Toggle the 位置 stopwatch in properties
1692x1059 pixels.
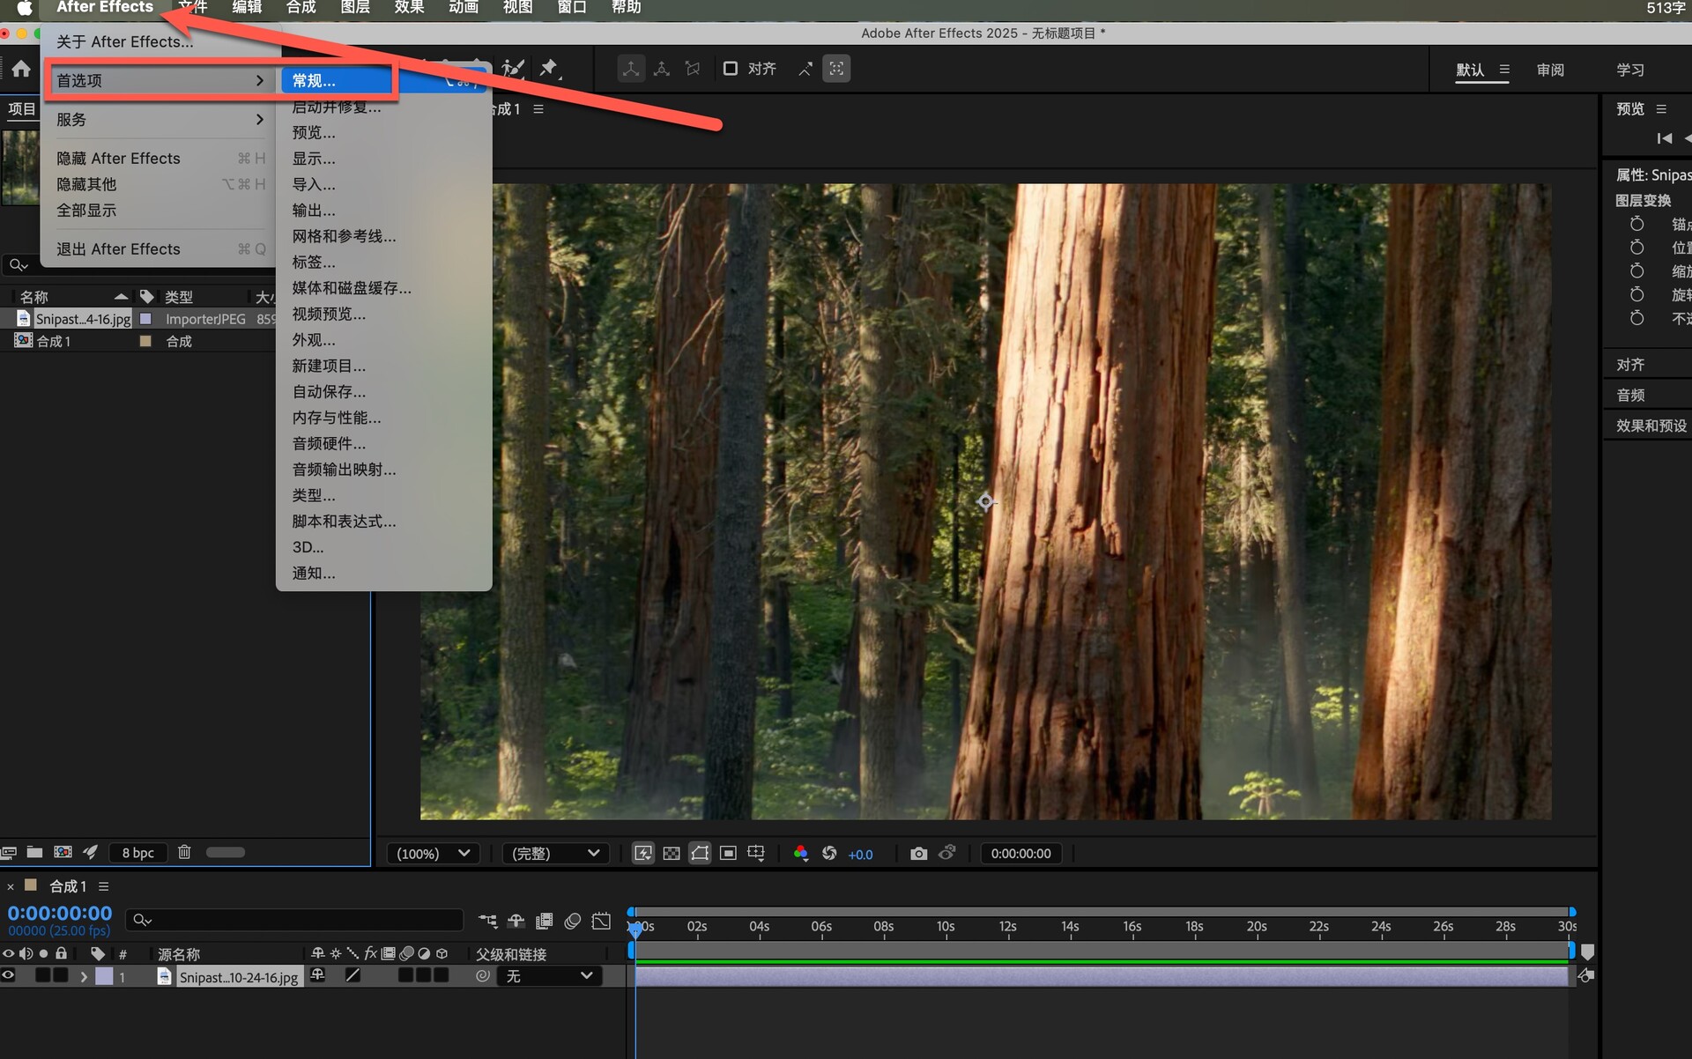pos(1636,248)
